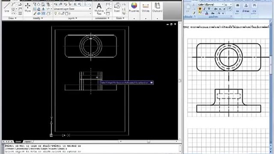The height and width of the screenshot is (154, 274).
Task: Toggle Subscript formatting in Word
Action: coord(220,9)
